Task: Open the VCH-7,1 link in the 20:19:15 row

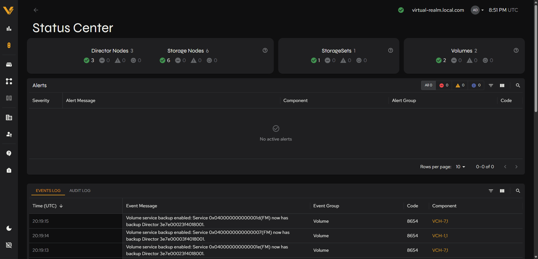Action: (x=440, y=221)
